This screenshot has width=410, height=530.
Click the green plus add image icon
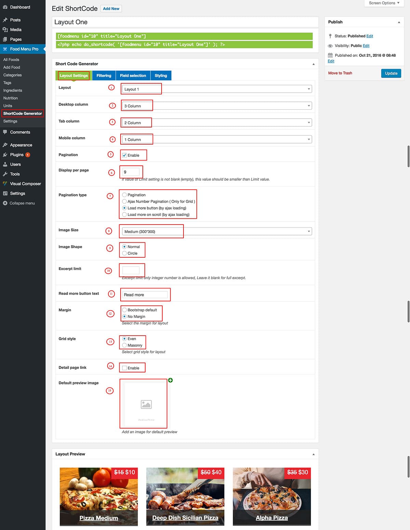pos(170,380)
